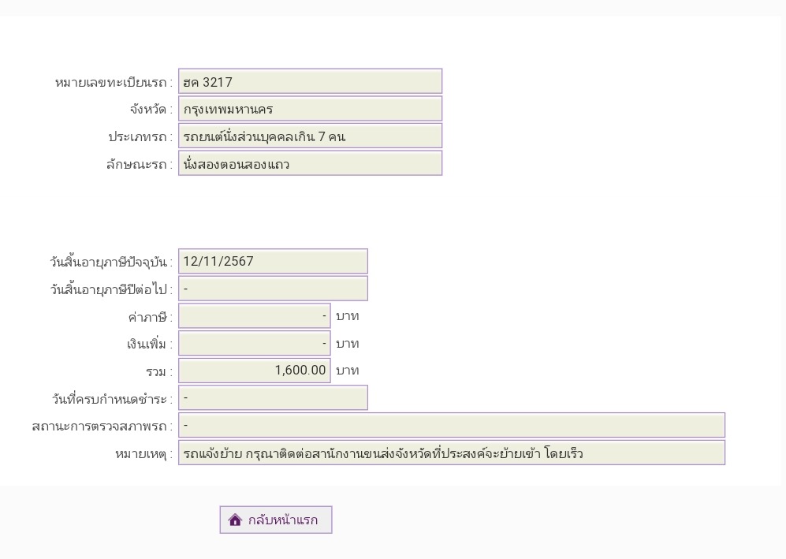Click the label วันที่ครบกำหนดชำระ

pyautogui.click(x=112, y=399)
